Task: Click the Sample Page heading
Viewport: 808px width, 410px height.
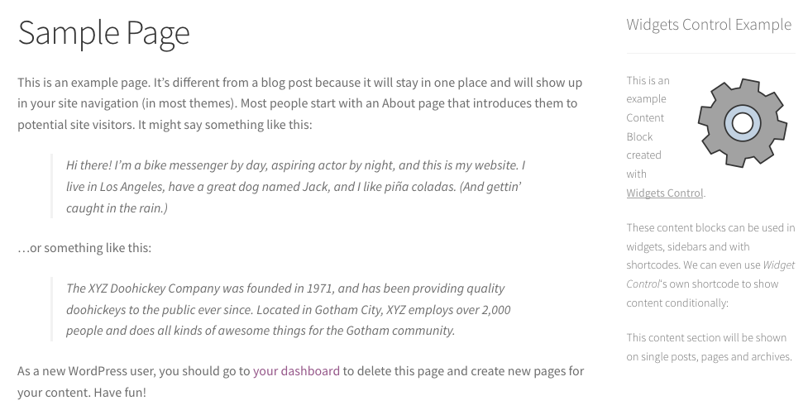Action: (x=103, y=32)
